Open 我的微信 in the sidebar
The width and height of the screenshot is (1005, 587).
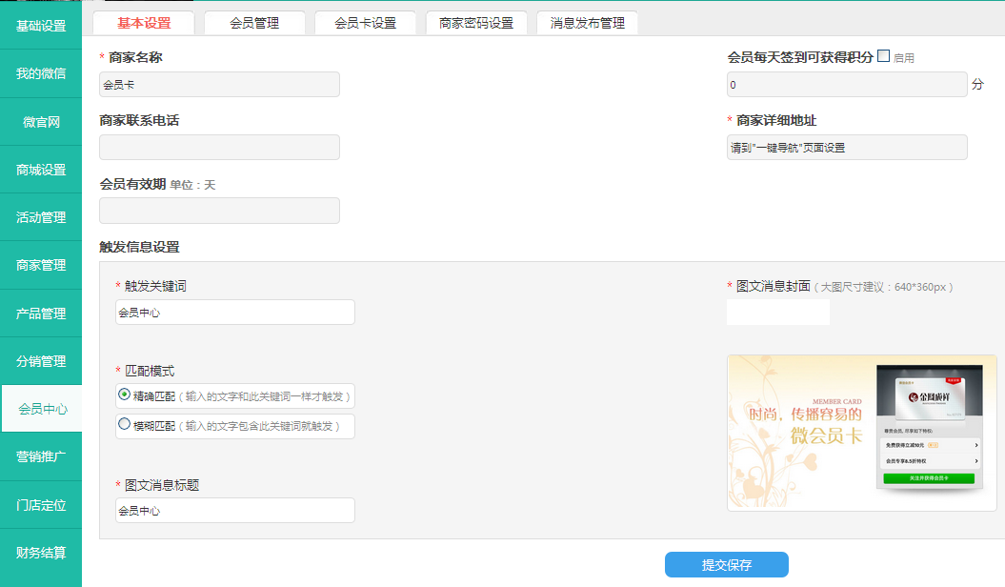click(41, 73)
